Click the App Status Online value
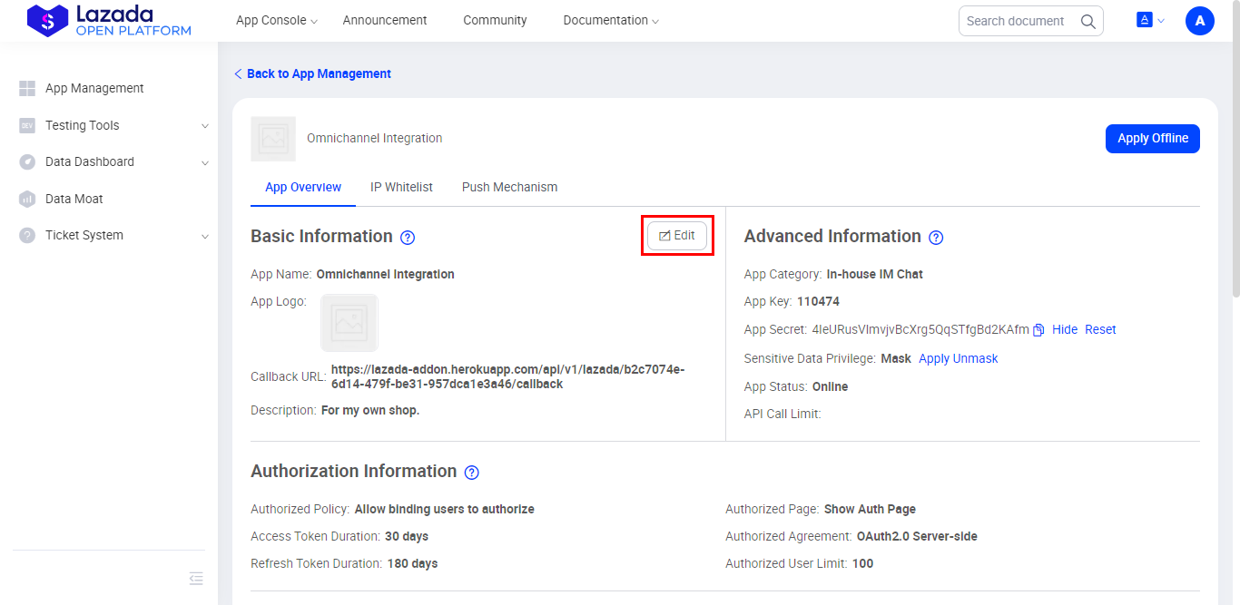This screenshot has width=1240, height=605. [830, 386]
